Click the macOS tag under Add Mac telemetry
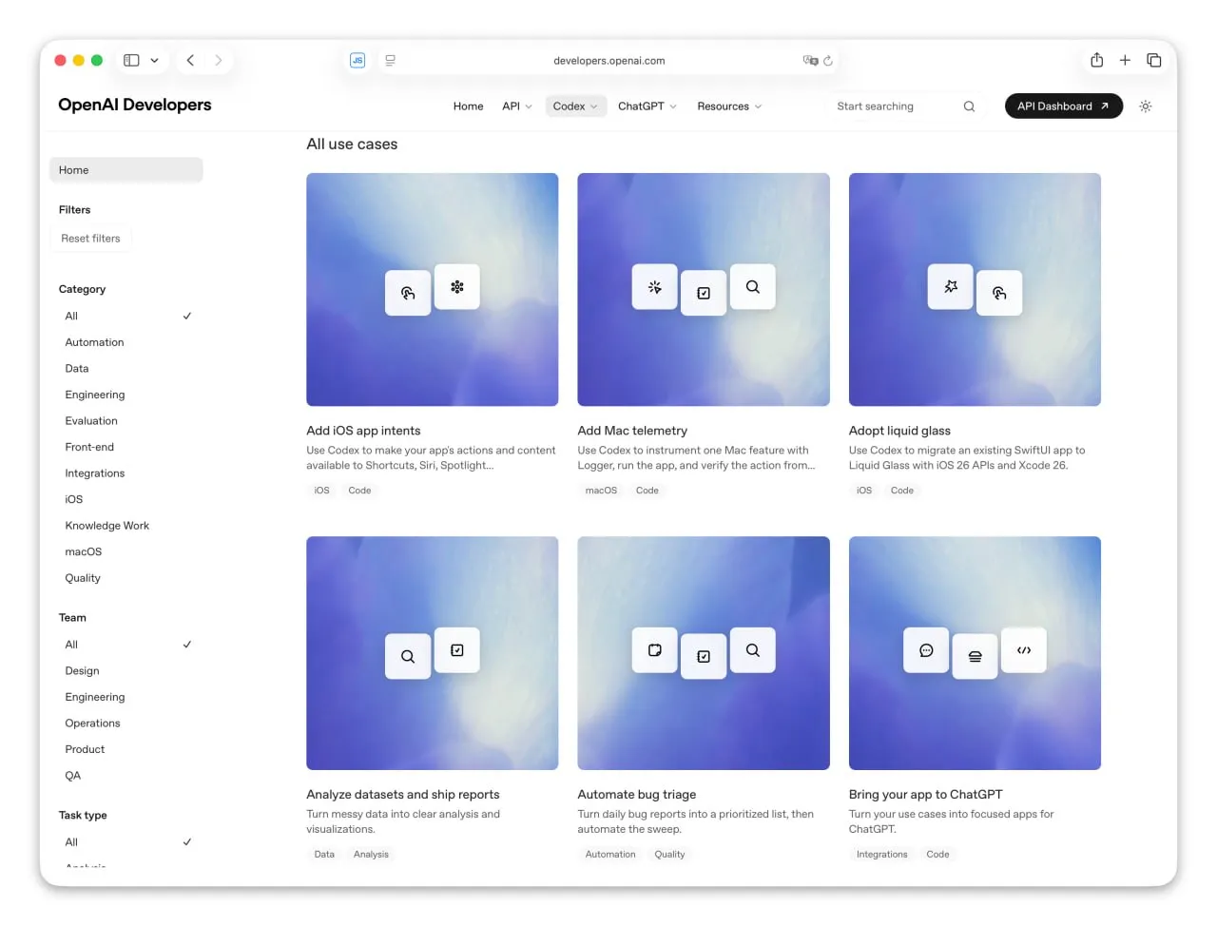 601,491
